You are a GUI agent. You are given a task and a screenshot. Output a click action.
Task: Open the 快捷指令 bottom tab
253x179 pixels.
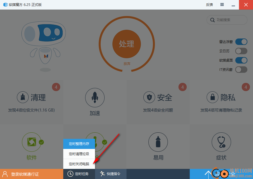[x=111, y=174]
